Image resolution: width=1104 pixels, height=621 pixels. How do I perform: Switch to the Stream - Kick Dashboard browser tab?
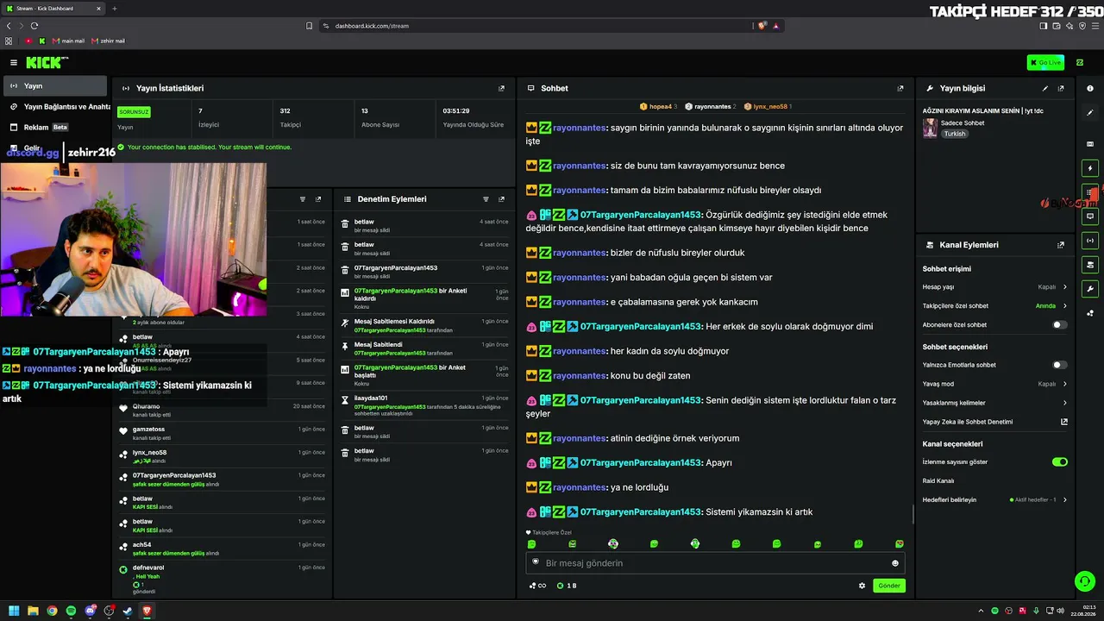[53, 9]
